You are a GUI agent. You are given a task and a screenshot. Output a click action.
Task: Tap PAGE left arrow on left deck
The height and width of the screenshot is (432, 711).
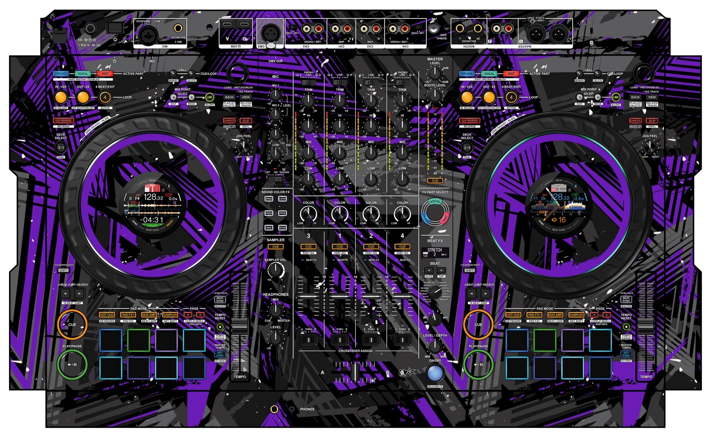pyautogui.click(x=188, y=315)
